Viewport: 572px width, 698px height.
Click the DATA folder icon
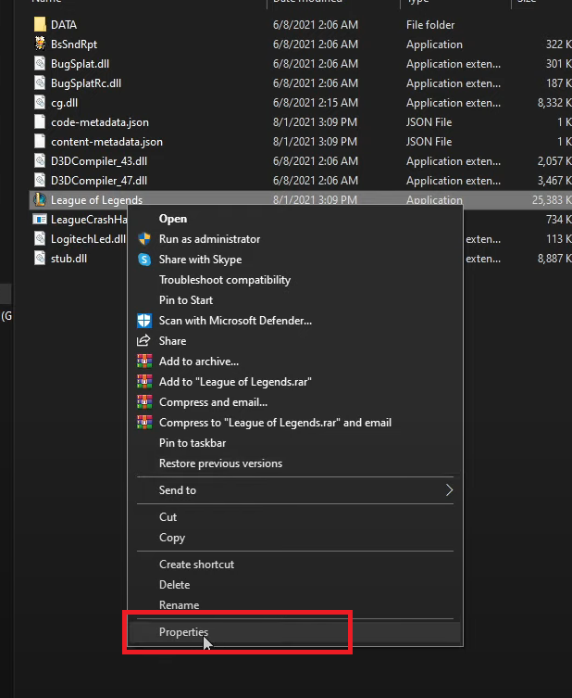point(40,24)
